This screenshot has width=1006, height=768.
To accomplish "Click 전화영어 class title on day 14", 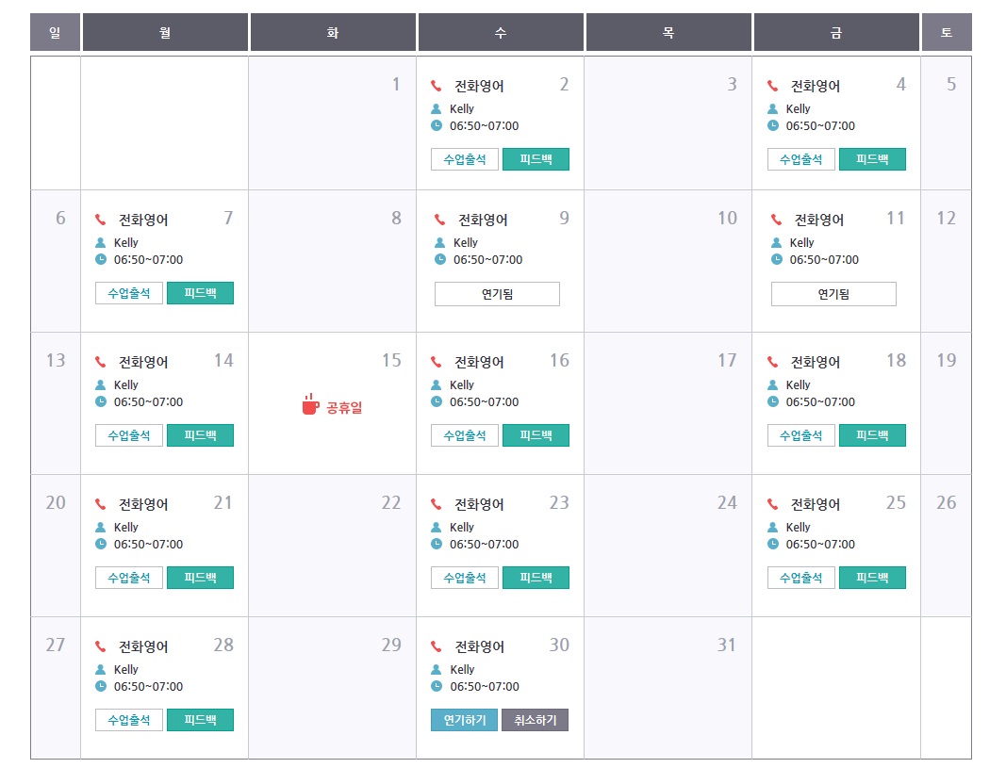I will 143,362.
